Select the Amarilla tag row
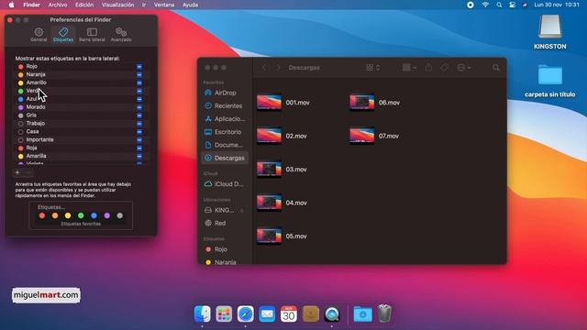Viewport: 587px width, 330px height. (x=81, y=156)
